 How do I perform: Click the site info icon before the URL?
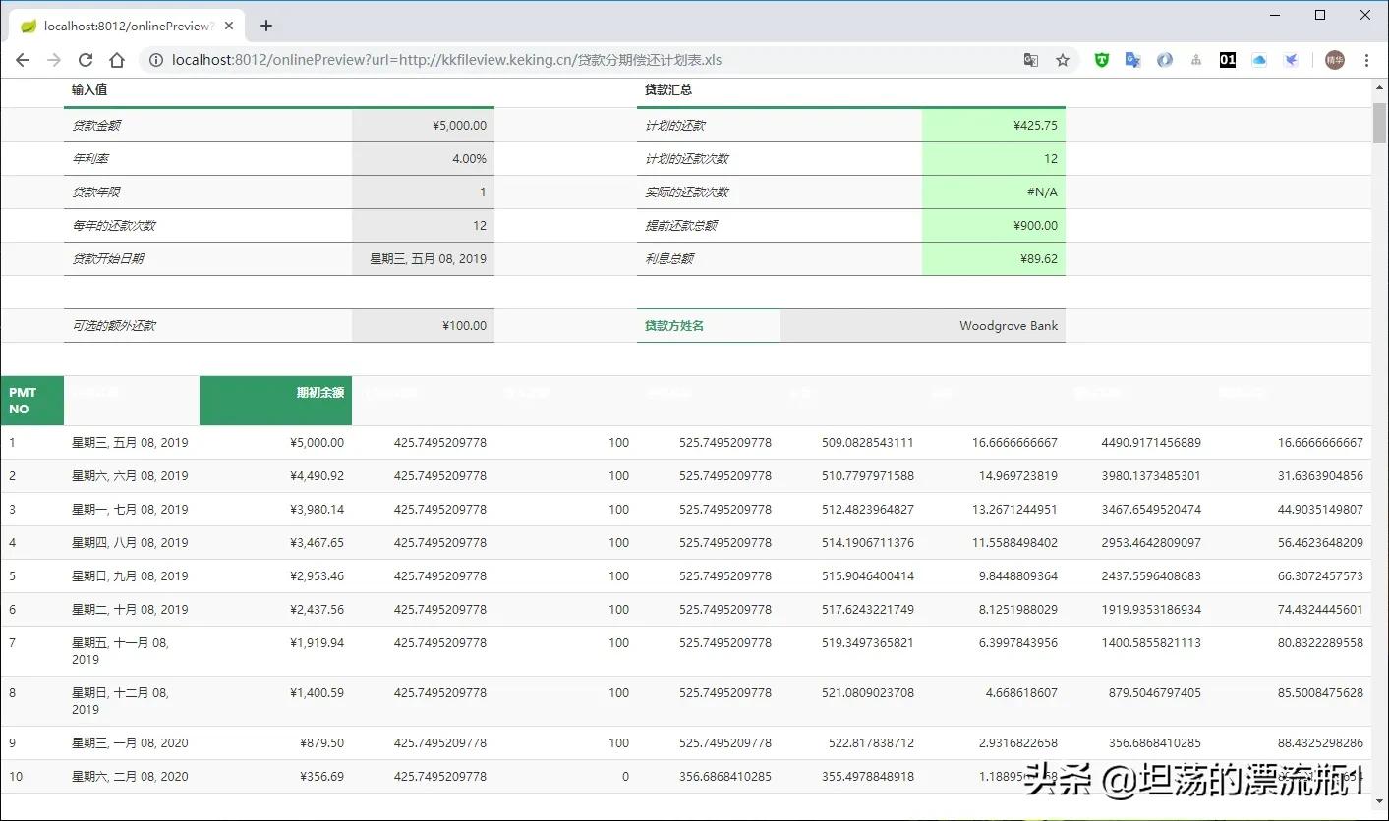(x=155, y=60)
